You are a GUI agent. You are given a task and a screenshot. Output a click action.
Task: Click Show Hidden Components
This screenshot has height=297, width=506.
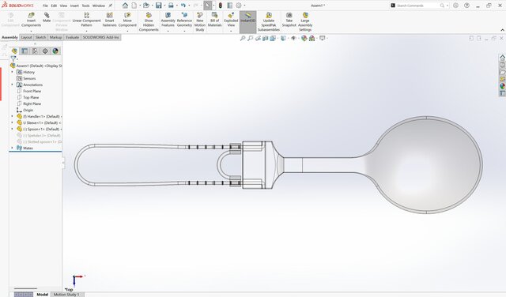[149, 22]
